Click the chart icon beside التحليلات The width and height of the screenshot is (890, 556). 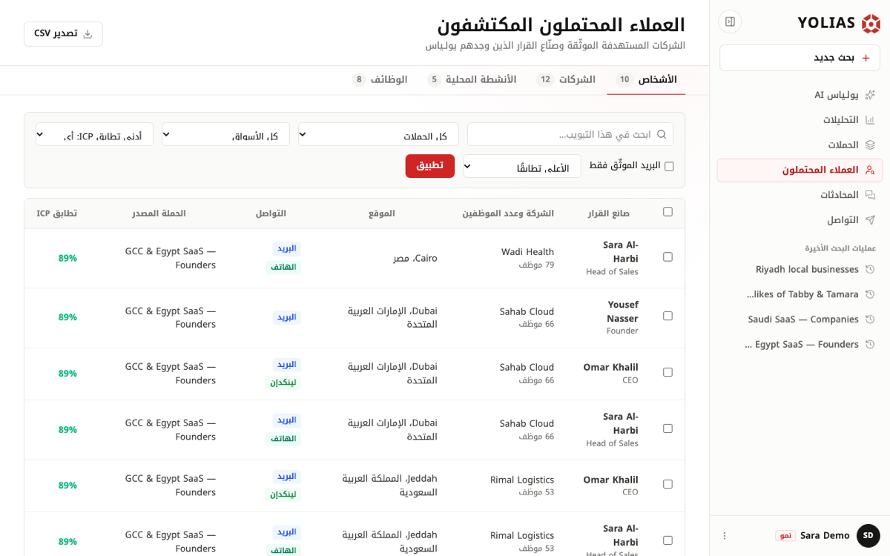coord(870,120)
